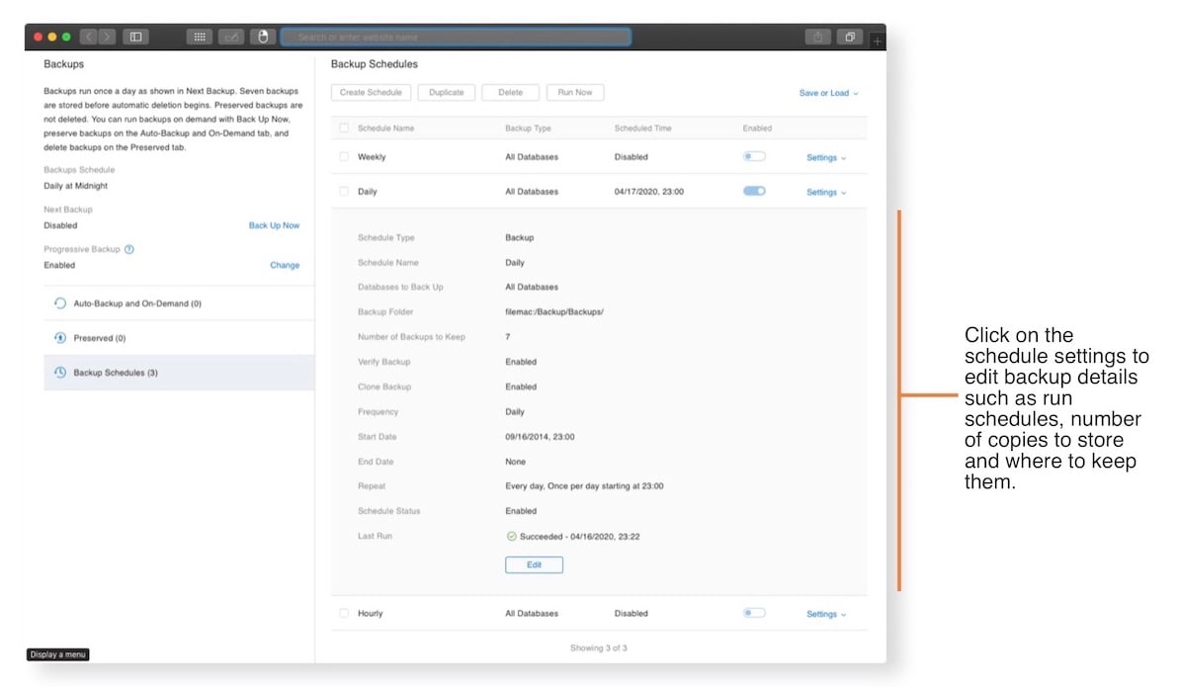Expand the Save or Load dropdown

click(x=828, y=92)
